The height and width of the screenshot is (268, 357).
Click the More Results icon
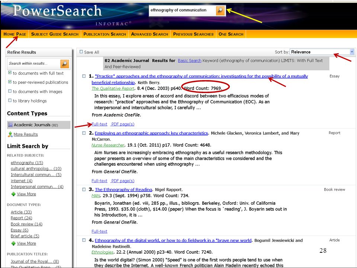(10, 134)
